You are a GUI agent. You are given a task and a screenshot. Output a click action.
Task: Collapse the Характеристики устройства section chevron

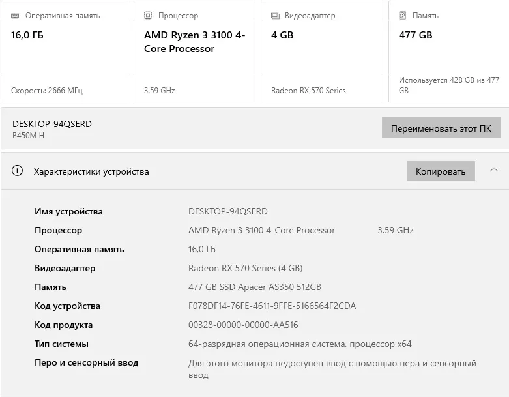coord(494,169)
